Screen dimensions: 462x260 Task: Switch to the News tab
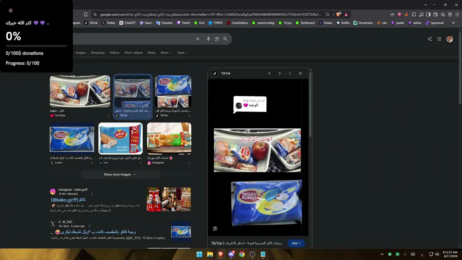point(152,53)
